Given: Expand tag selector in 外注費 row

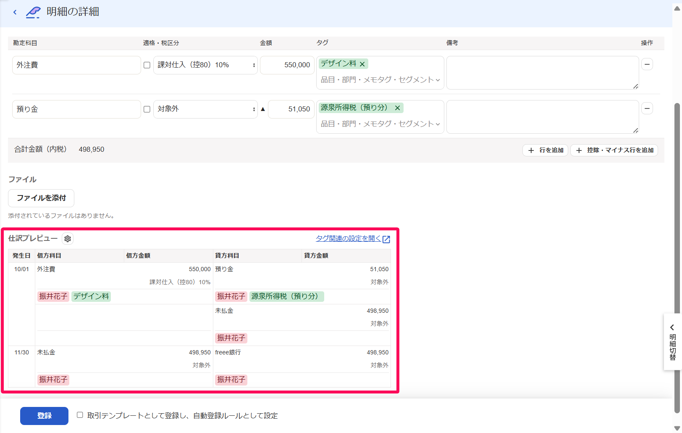Looking at the screenshot, I should click(380, 80).
